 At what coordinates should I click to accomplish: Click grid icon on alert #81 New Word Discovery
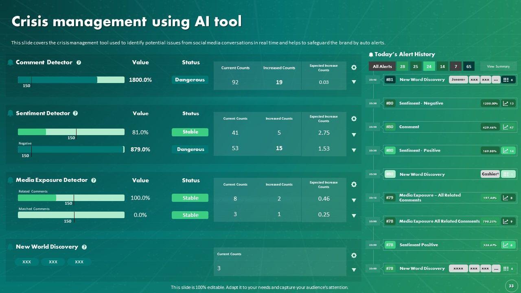pos(506,80)
